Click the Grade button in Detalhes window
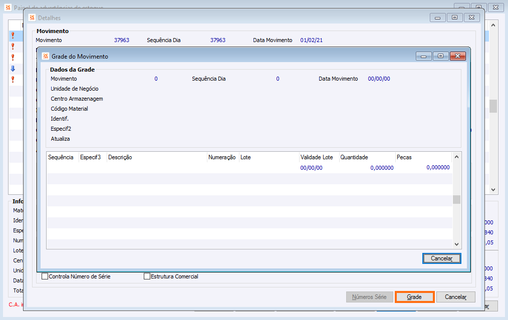The height and width of the screenshot is (320, 508). [x=414, y=297]
